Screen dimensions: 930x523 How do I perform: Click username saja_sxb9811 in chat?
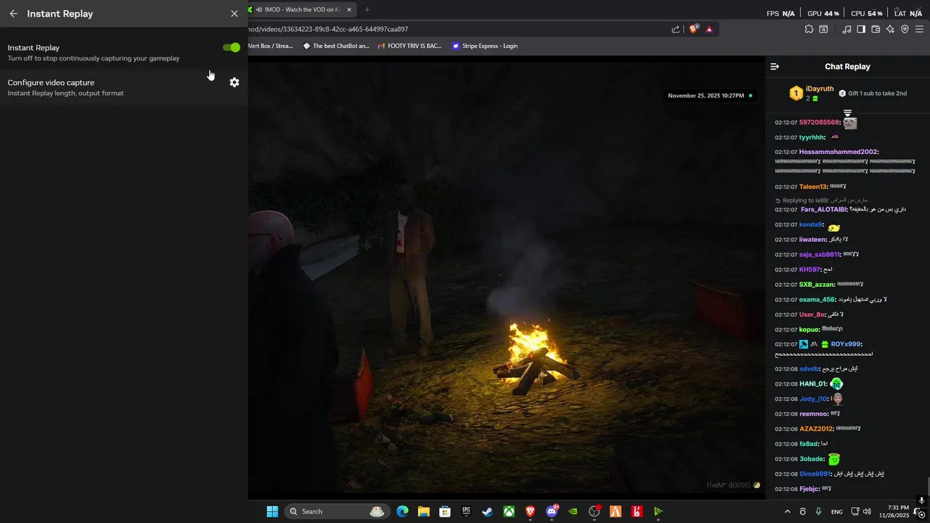[820, 254]
